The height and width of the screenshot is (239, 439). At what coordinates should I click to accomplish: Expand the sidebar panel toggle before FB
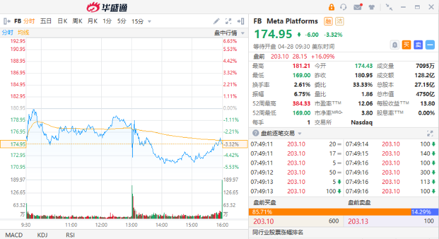click(x=6, y=21)
